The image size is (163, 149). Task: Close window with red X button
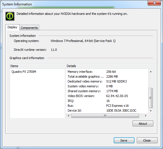pos(154,3)
